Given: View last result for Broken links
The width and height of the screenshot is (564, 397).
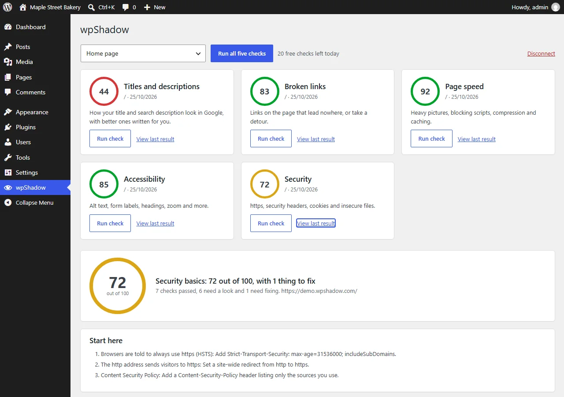Looking at the screenshot, I should pos(316,139).
